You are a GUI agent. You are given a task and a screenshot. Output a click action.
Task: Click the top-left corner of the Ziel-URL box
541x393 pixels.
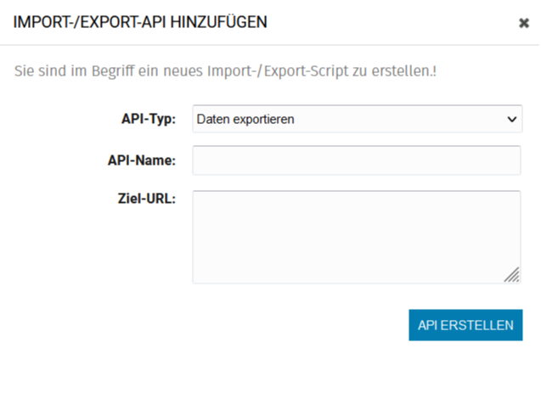(x=197, y=194)
